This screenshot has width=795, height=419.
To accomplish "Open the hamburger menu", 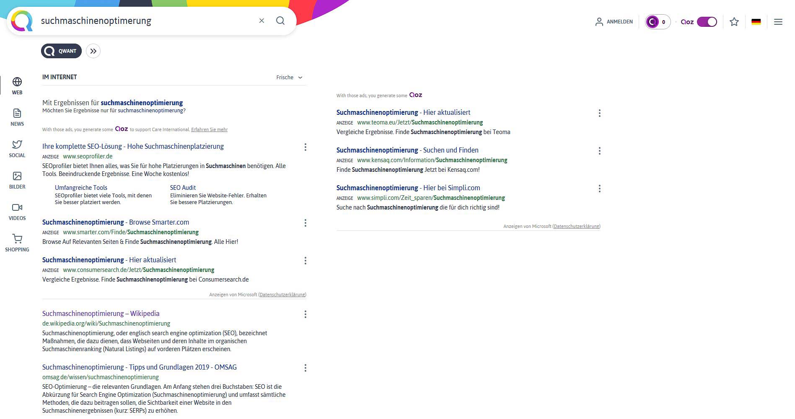I will point(778,22).
